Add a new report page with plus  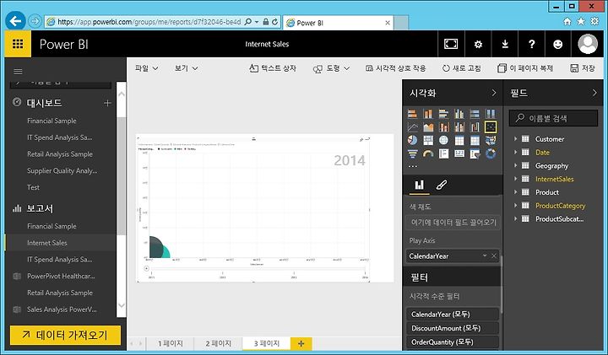(x=301, y=343)
